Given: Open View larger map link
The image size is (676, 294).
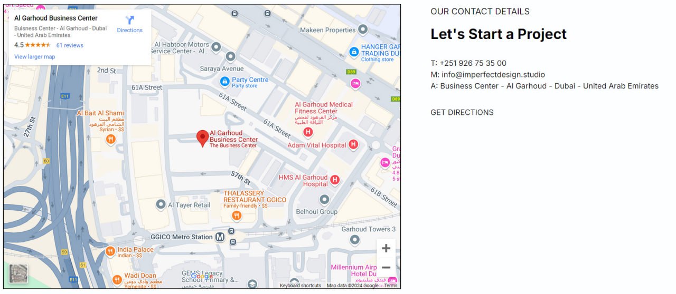Looking at the screenshot, I should [34, 57].
